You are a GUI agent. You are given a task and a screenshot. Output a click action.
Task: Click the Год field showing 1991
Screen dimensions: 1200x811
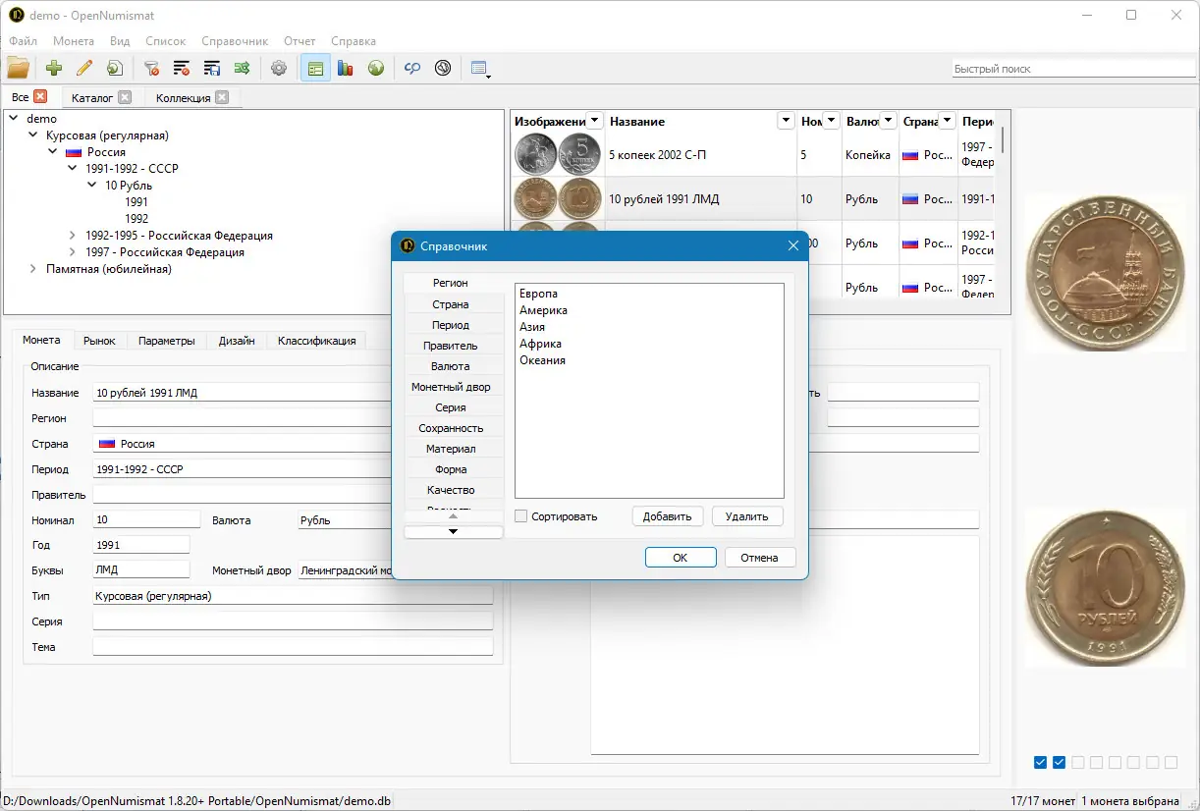pyautogui.click(x=140, y=545)
